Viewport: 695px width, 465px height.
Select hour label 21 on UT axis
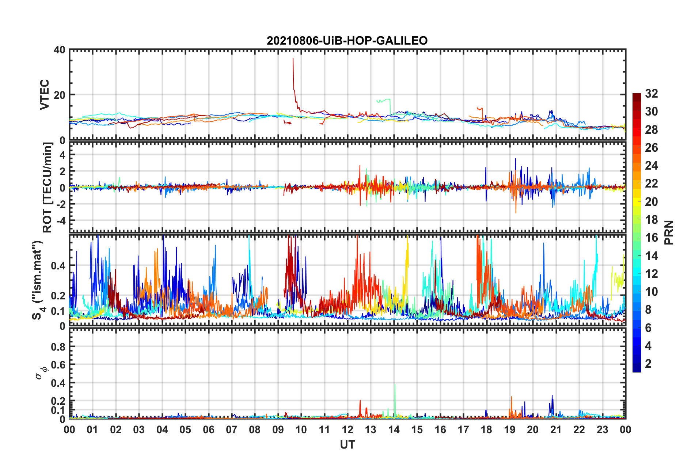pos(556,430)
